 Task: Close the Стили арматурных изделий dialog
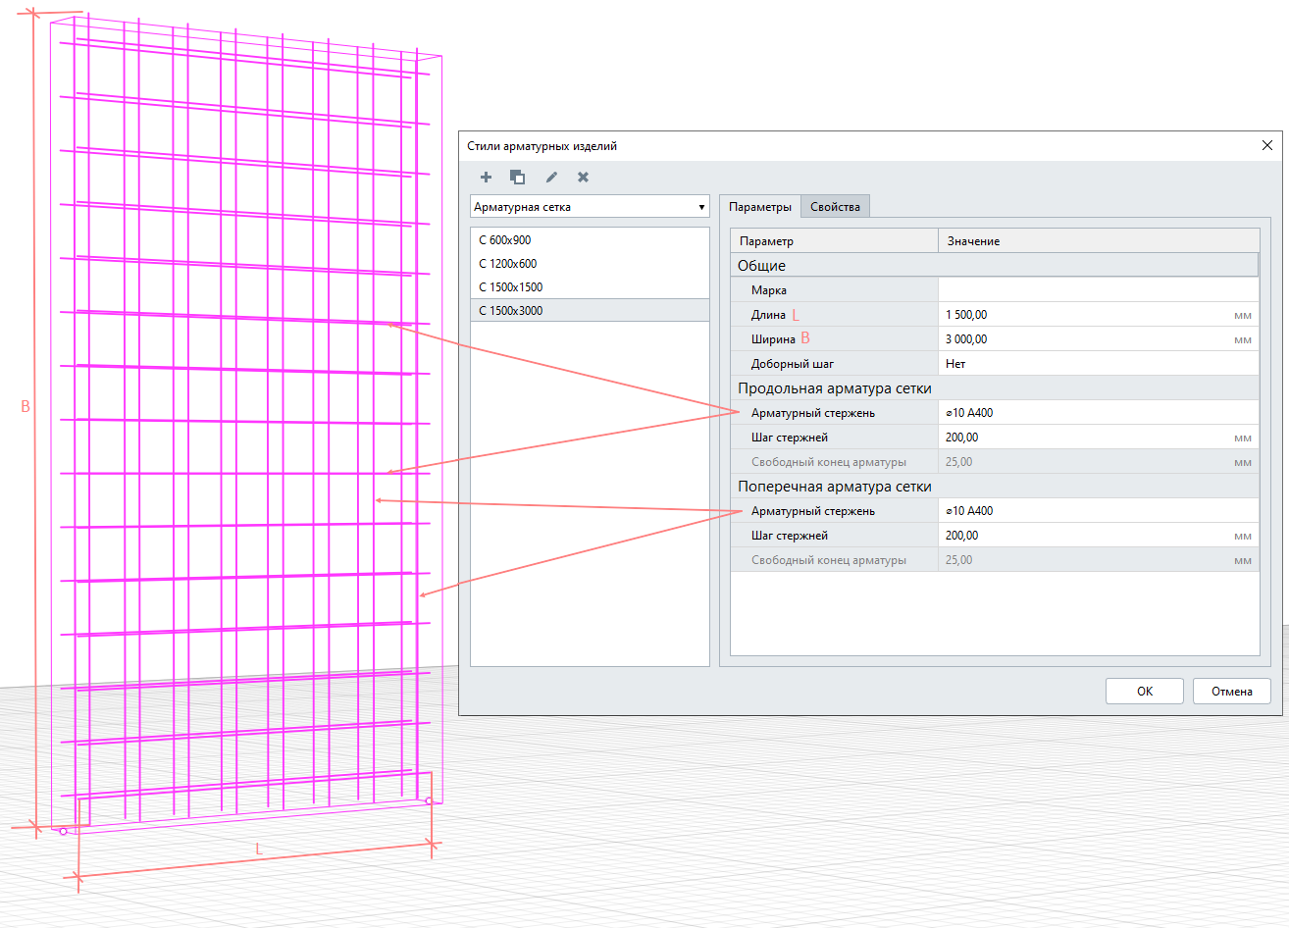[x=1266, y=146]
